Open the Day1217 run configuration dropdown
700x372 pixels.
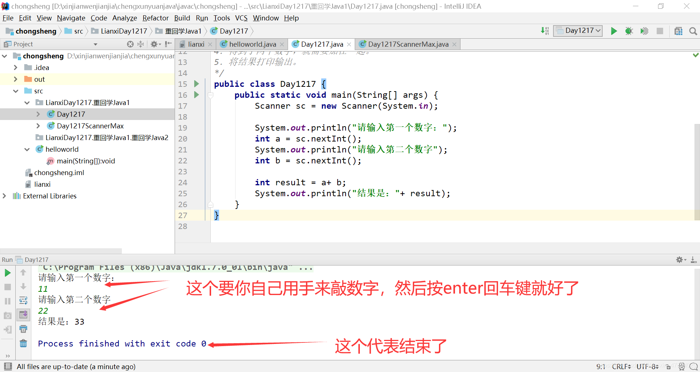(x=578, y=31)
